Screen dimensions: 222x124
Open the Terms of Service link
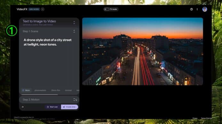pos(206,118)
